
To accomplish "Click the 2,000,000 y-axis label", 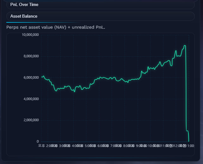I will (x=31, y=120).
